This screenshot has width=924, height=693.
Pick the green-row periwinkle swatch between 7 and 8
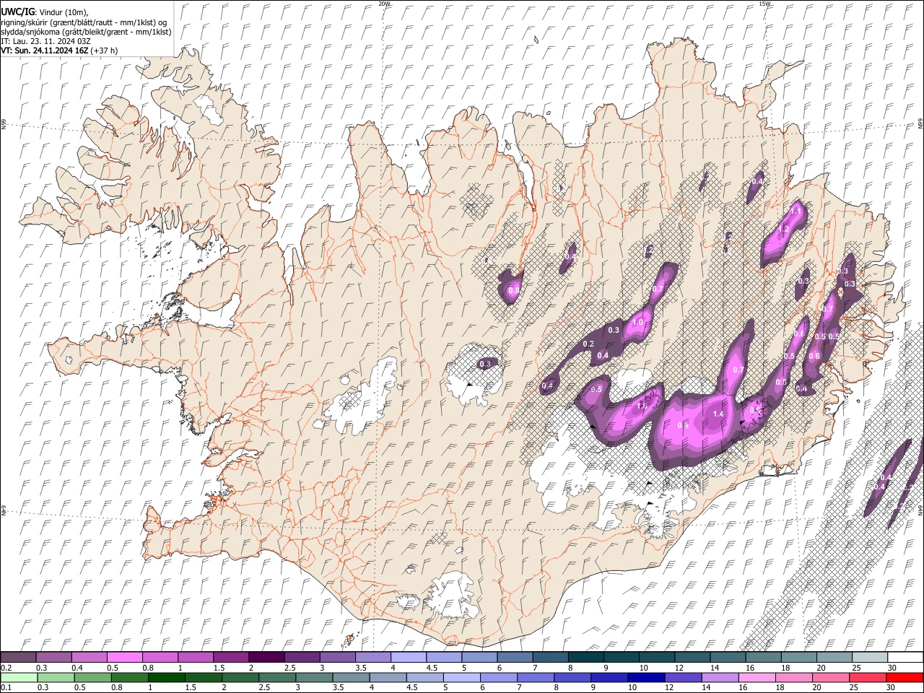[536, 677]
